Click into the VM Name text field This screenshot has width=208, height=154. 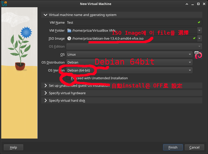point(130,22)
